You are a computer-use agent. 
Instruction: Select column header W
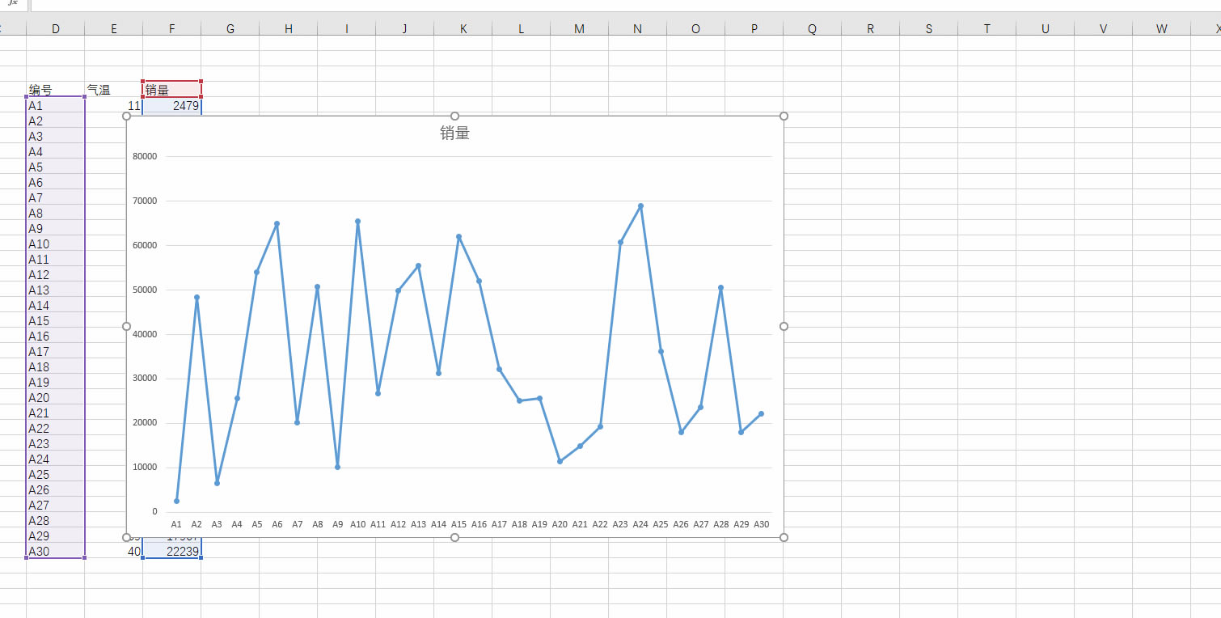pyautogui.click(x=1162, y=29)
